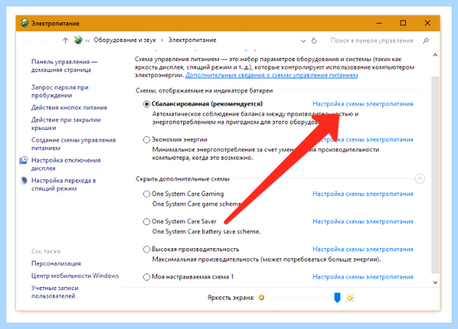
Task: Select One System Care Gaming plan
Action: click(147, 194)
